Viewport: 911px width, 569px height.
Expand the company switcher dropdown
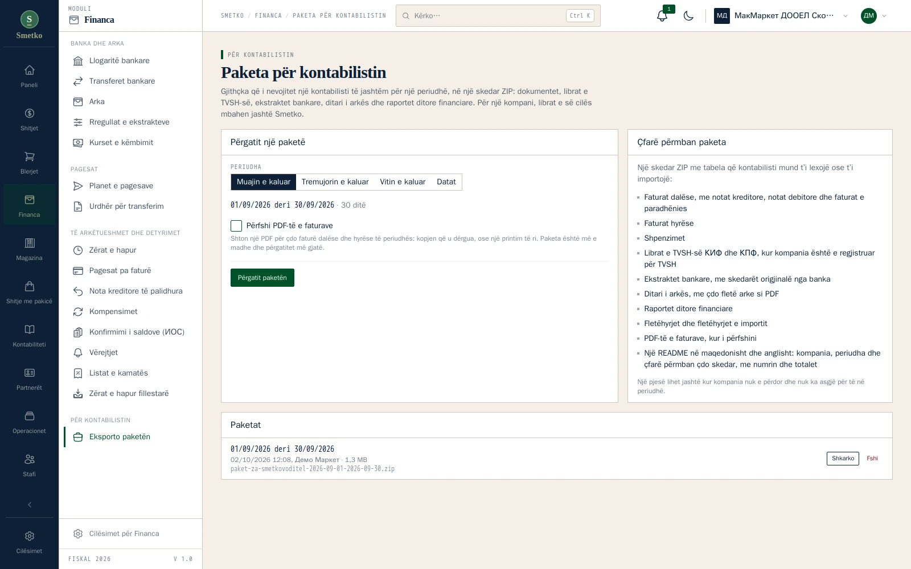click(781, 16)
